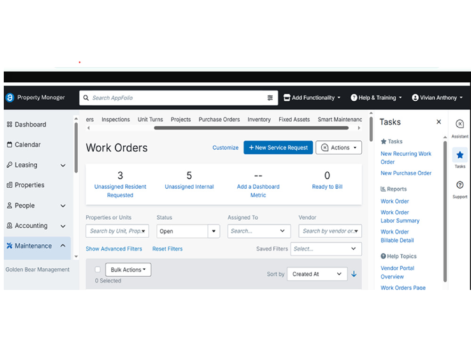Expand the People menu chevron
Image resolution: width=471 pixels, height=353 pixels.
pyautogui.click(x=63, y=206)
